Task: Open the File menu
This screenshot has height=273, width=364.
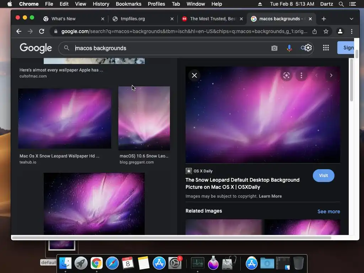Action: tap(49, 4)
